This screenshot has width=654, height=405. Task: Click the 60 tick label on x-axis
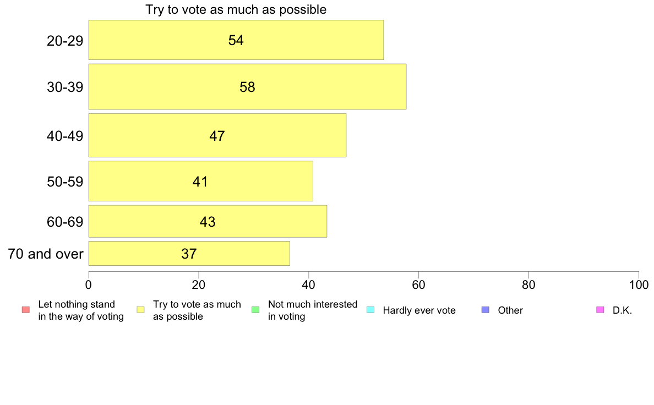tap(418, 285)
